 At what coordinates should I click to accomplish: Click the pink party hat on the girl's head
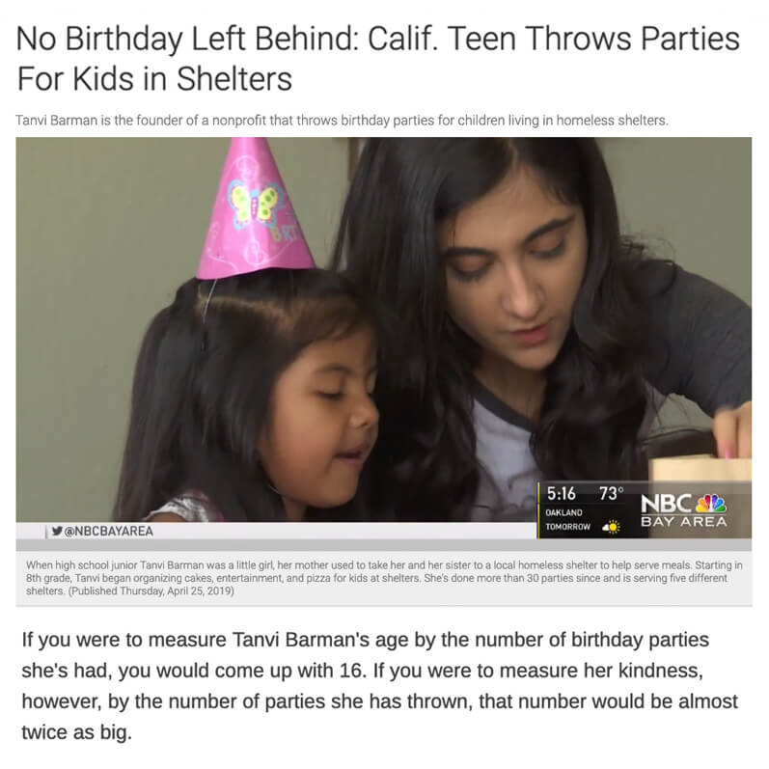click(x=254, y=208)
